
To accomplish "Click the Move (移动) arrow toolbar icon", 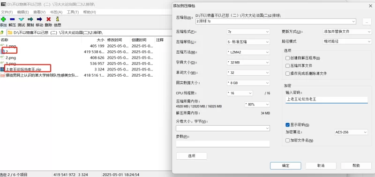I will [39, 19].
